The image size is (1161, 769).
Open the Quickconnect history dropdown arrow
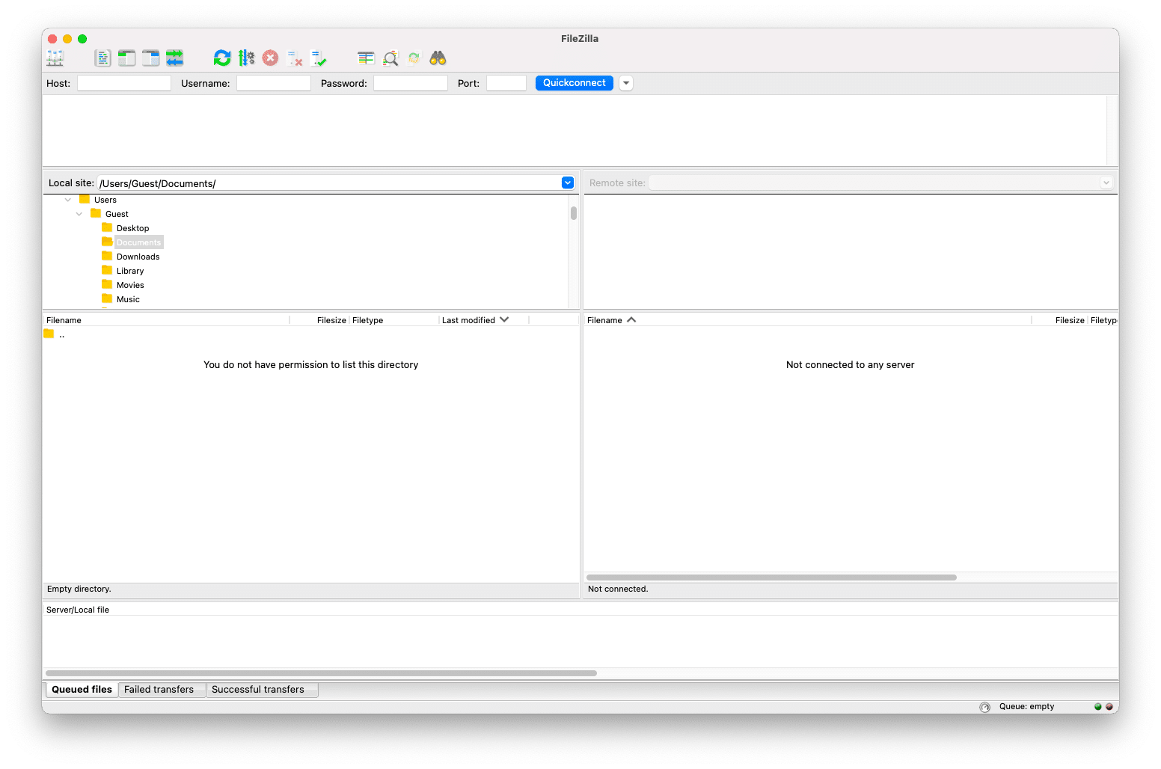click(626, 83)
